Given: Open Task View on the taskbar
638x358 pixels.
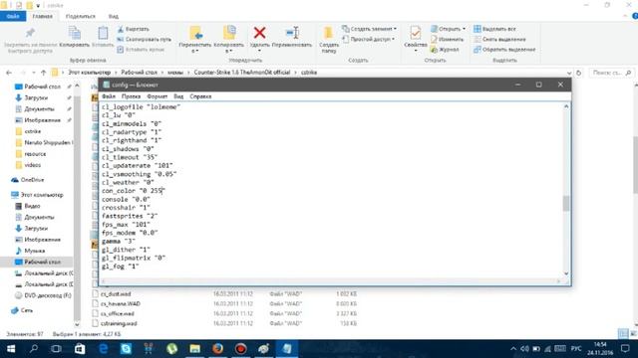Looking at the screenshot, I should [56, 349].
